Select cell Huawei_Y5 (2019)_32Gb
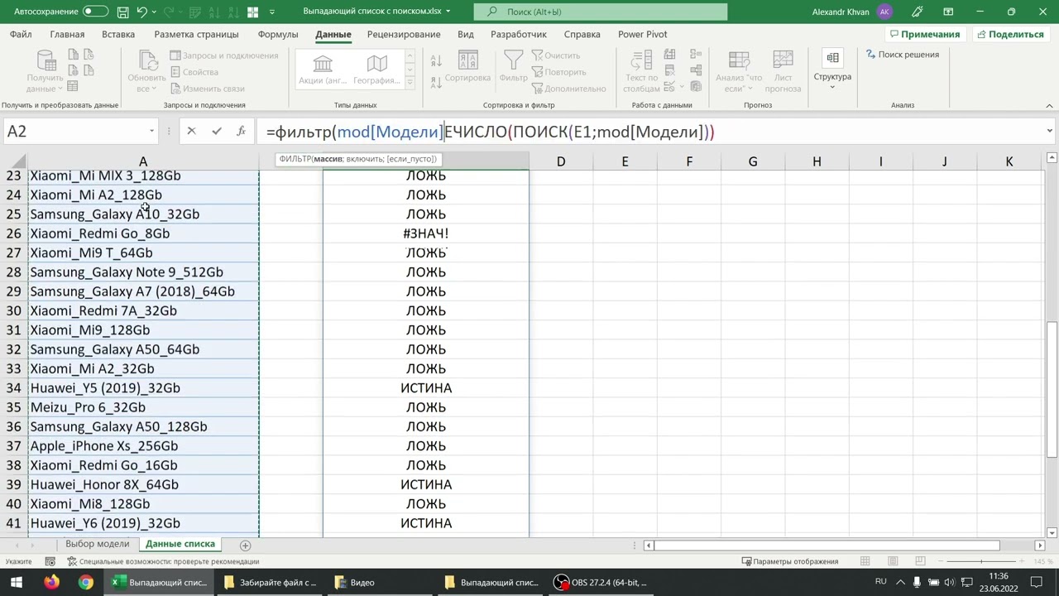 pos(142,388)
